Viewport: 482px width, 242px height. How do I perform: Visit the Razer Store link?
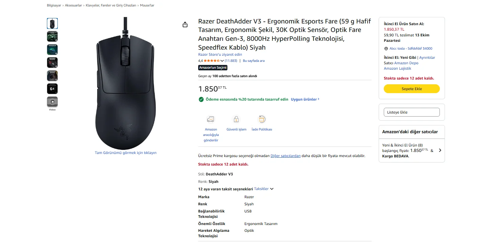tap(220, 54)
